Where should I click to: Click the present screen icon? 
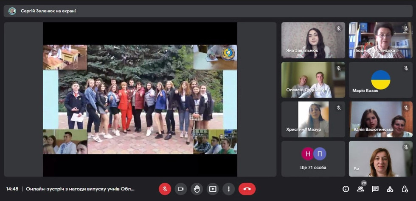click(213, 189)
